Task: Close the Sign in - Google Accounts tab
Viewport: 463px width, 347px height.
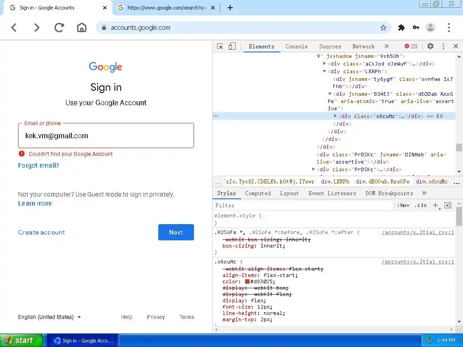Action: (x=105, y=8)
